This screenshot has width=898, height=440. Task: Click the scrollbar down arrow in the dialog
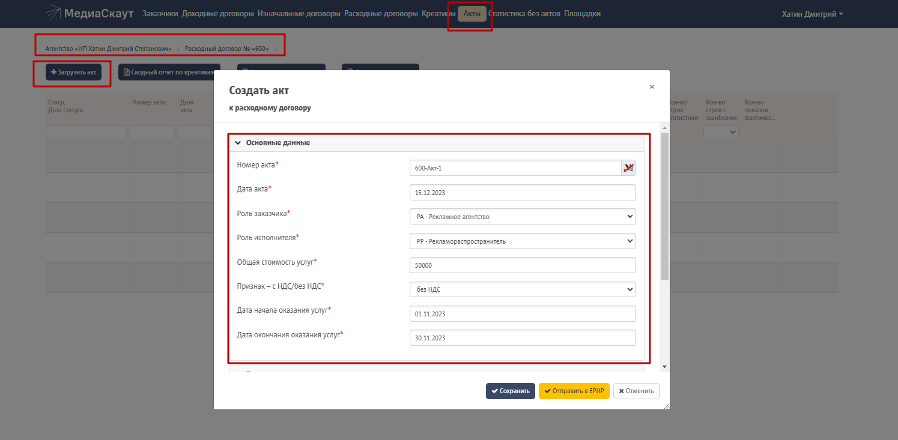pos(664,367)
